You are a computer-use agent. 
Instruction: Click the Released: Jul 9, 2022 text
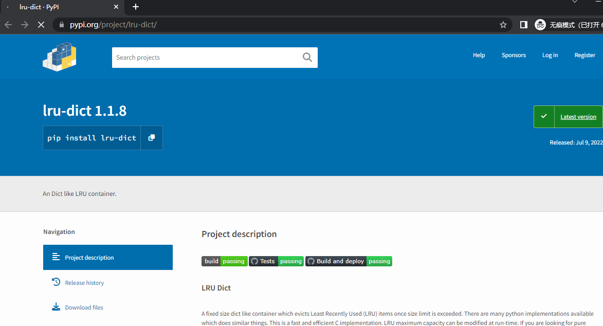click(576, 142)
